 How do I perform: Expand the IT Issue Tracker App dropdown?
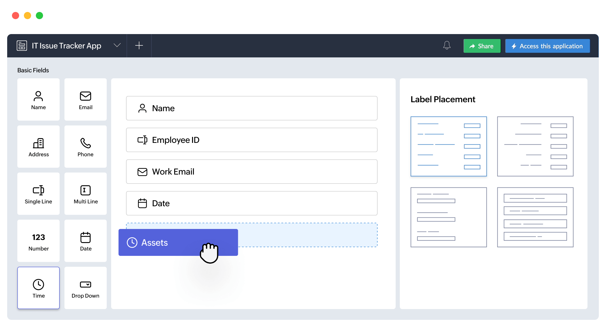tap(117, 45)
